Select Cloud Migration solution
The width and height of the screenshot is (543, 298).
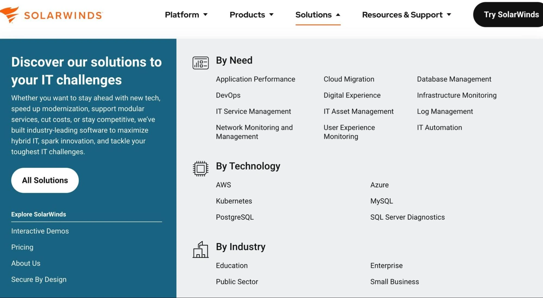pyautogui.click(x=349, y=79)
